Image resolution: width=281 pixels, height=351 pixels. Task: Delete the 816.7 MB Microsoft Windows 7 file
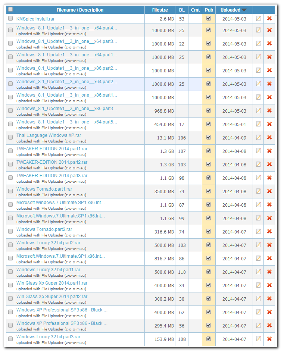[x=269, y=258]
